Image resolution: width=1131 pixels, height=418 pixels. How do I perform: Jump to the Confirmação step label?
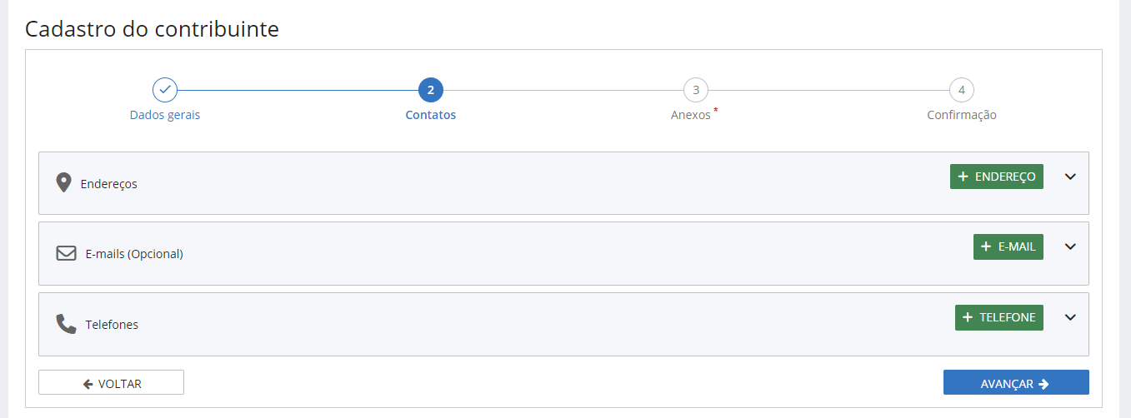(x=962, y=115)
